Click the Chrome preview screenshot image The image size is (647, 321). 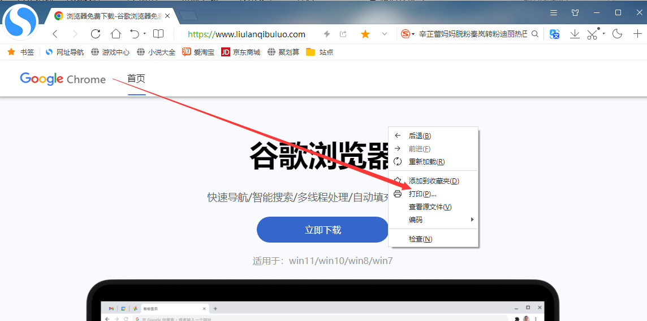point(323,301)
